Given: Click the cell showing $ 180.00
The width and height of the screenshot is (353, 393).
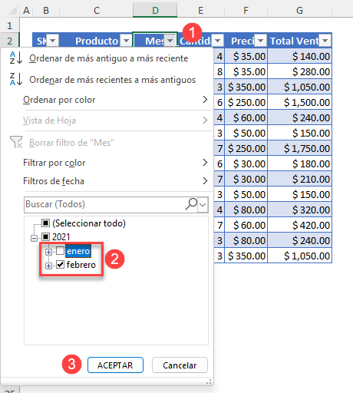Looking at the screenshot, I should coord(299,163).
